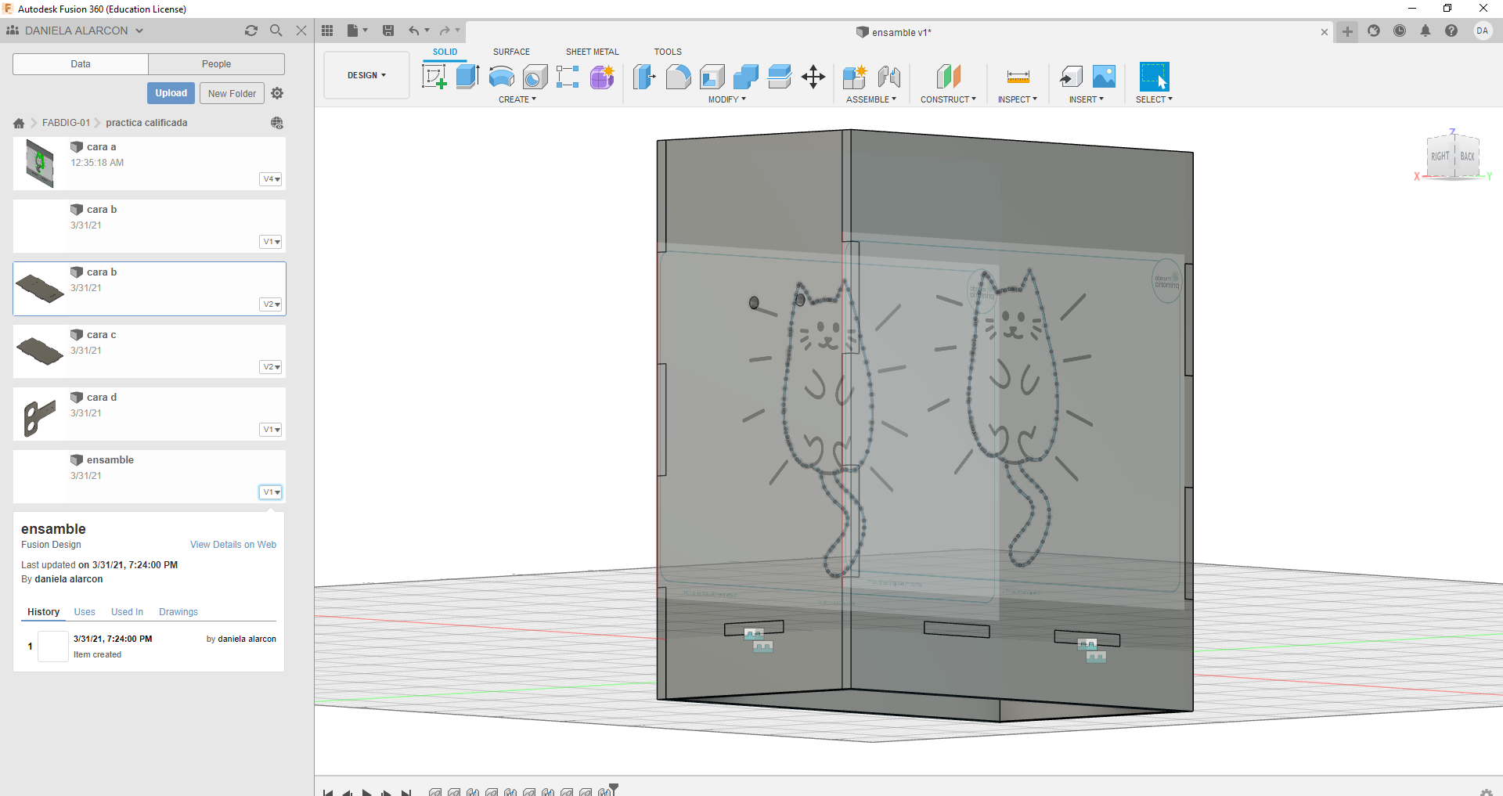Screen dimensions: 1503x796
Task: Open version V1 dropdown for ensamble
Action: (271, 492)
